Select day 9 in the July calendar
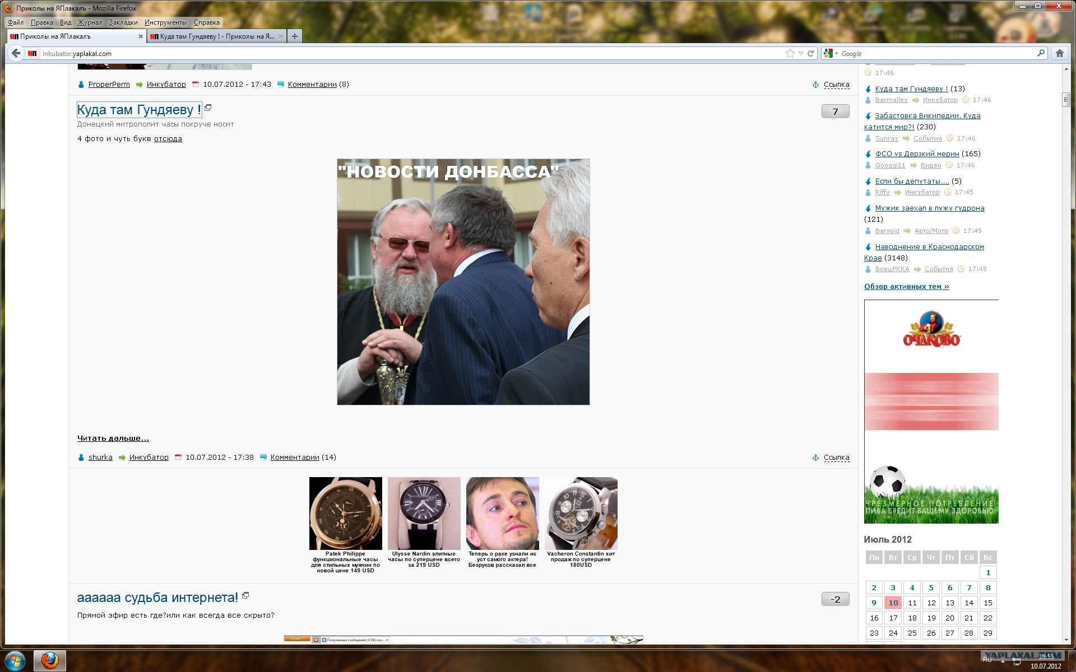This screenshot has width=1076, height=672. (x=874, y=603)
